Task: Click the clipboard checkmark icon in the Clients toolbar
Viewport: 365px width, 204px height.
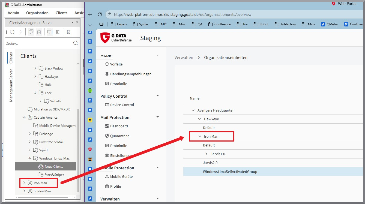Action: pyautogui.click(x=68, y=32)
